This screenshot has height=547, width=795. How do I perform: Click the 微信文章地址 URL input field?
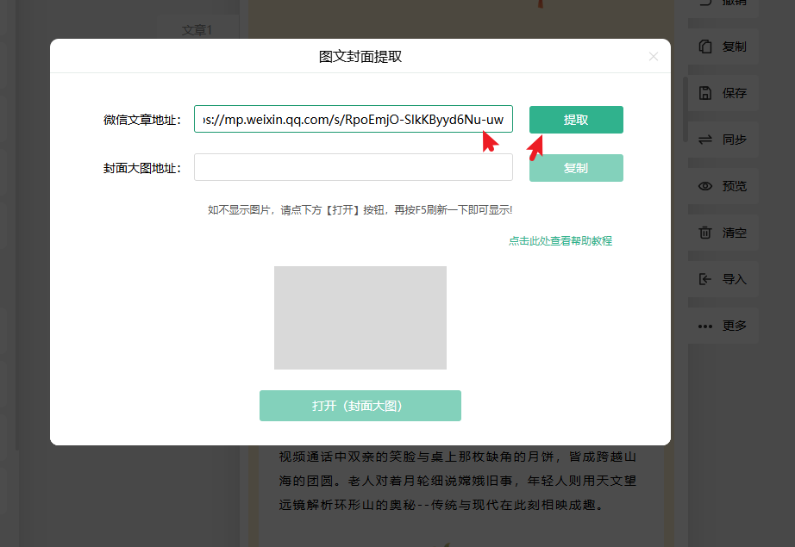point(353,120)
